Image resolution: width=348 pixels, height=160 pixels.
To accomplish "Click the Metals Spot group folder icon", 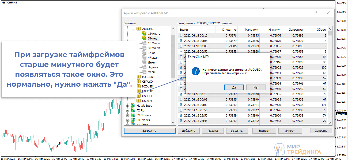I will [x=133, y=106].
